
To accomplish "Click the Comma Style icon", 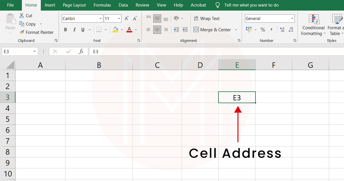I will pyautogui.click(x=271, y=30).
